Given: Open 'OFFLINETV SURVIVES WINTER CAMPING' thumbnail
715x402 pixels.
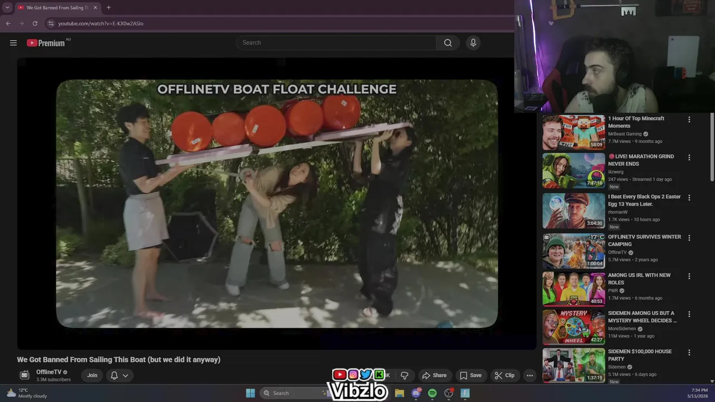Looking at the screenshot, I should point(574,251).
